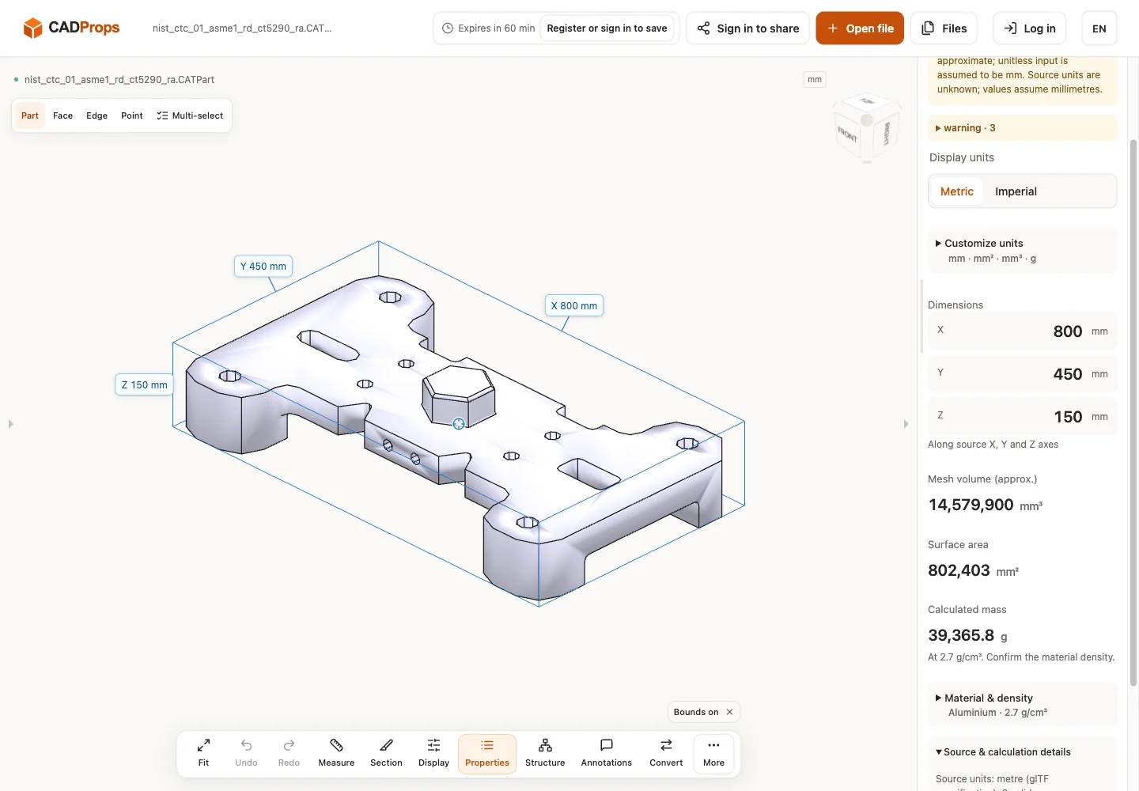The width and height of the screenshot is (1139, 791).
Task: Click the properties panel scrollbar
Action: pos(1133,411)
